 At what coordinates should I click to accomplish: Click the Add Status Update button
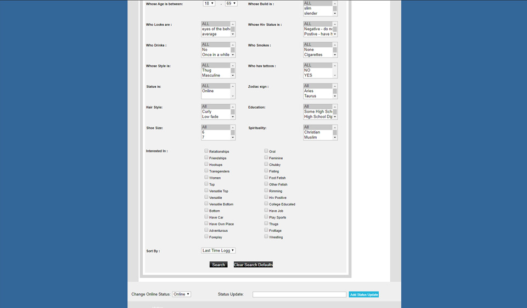363,295
